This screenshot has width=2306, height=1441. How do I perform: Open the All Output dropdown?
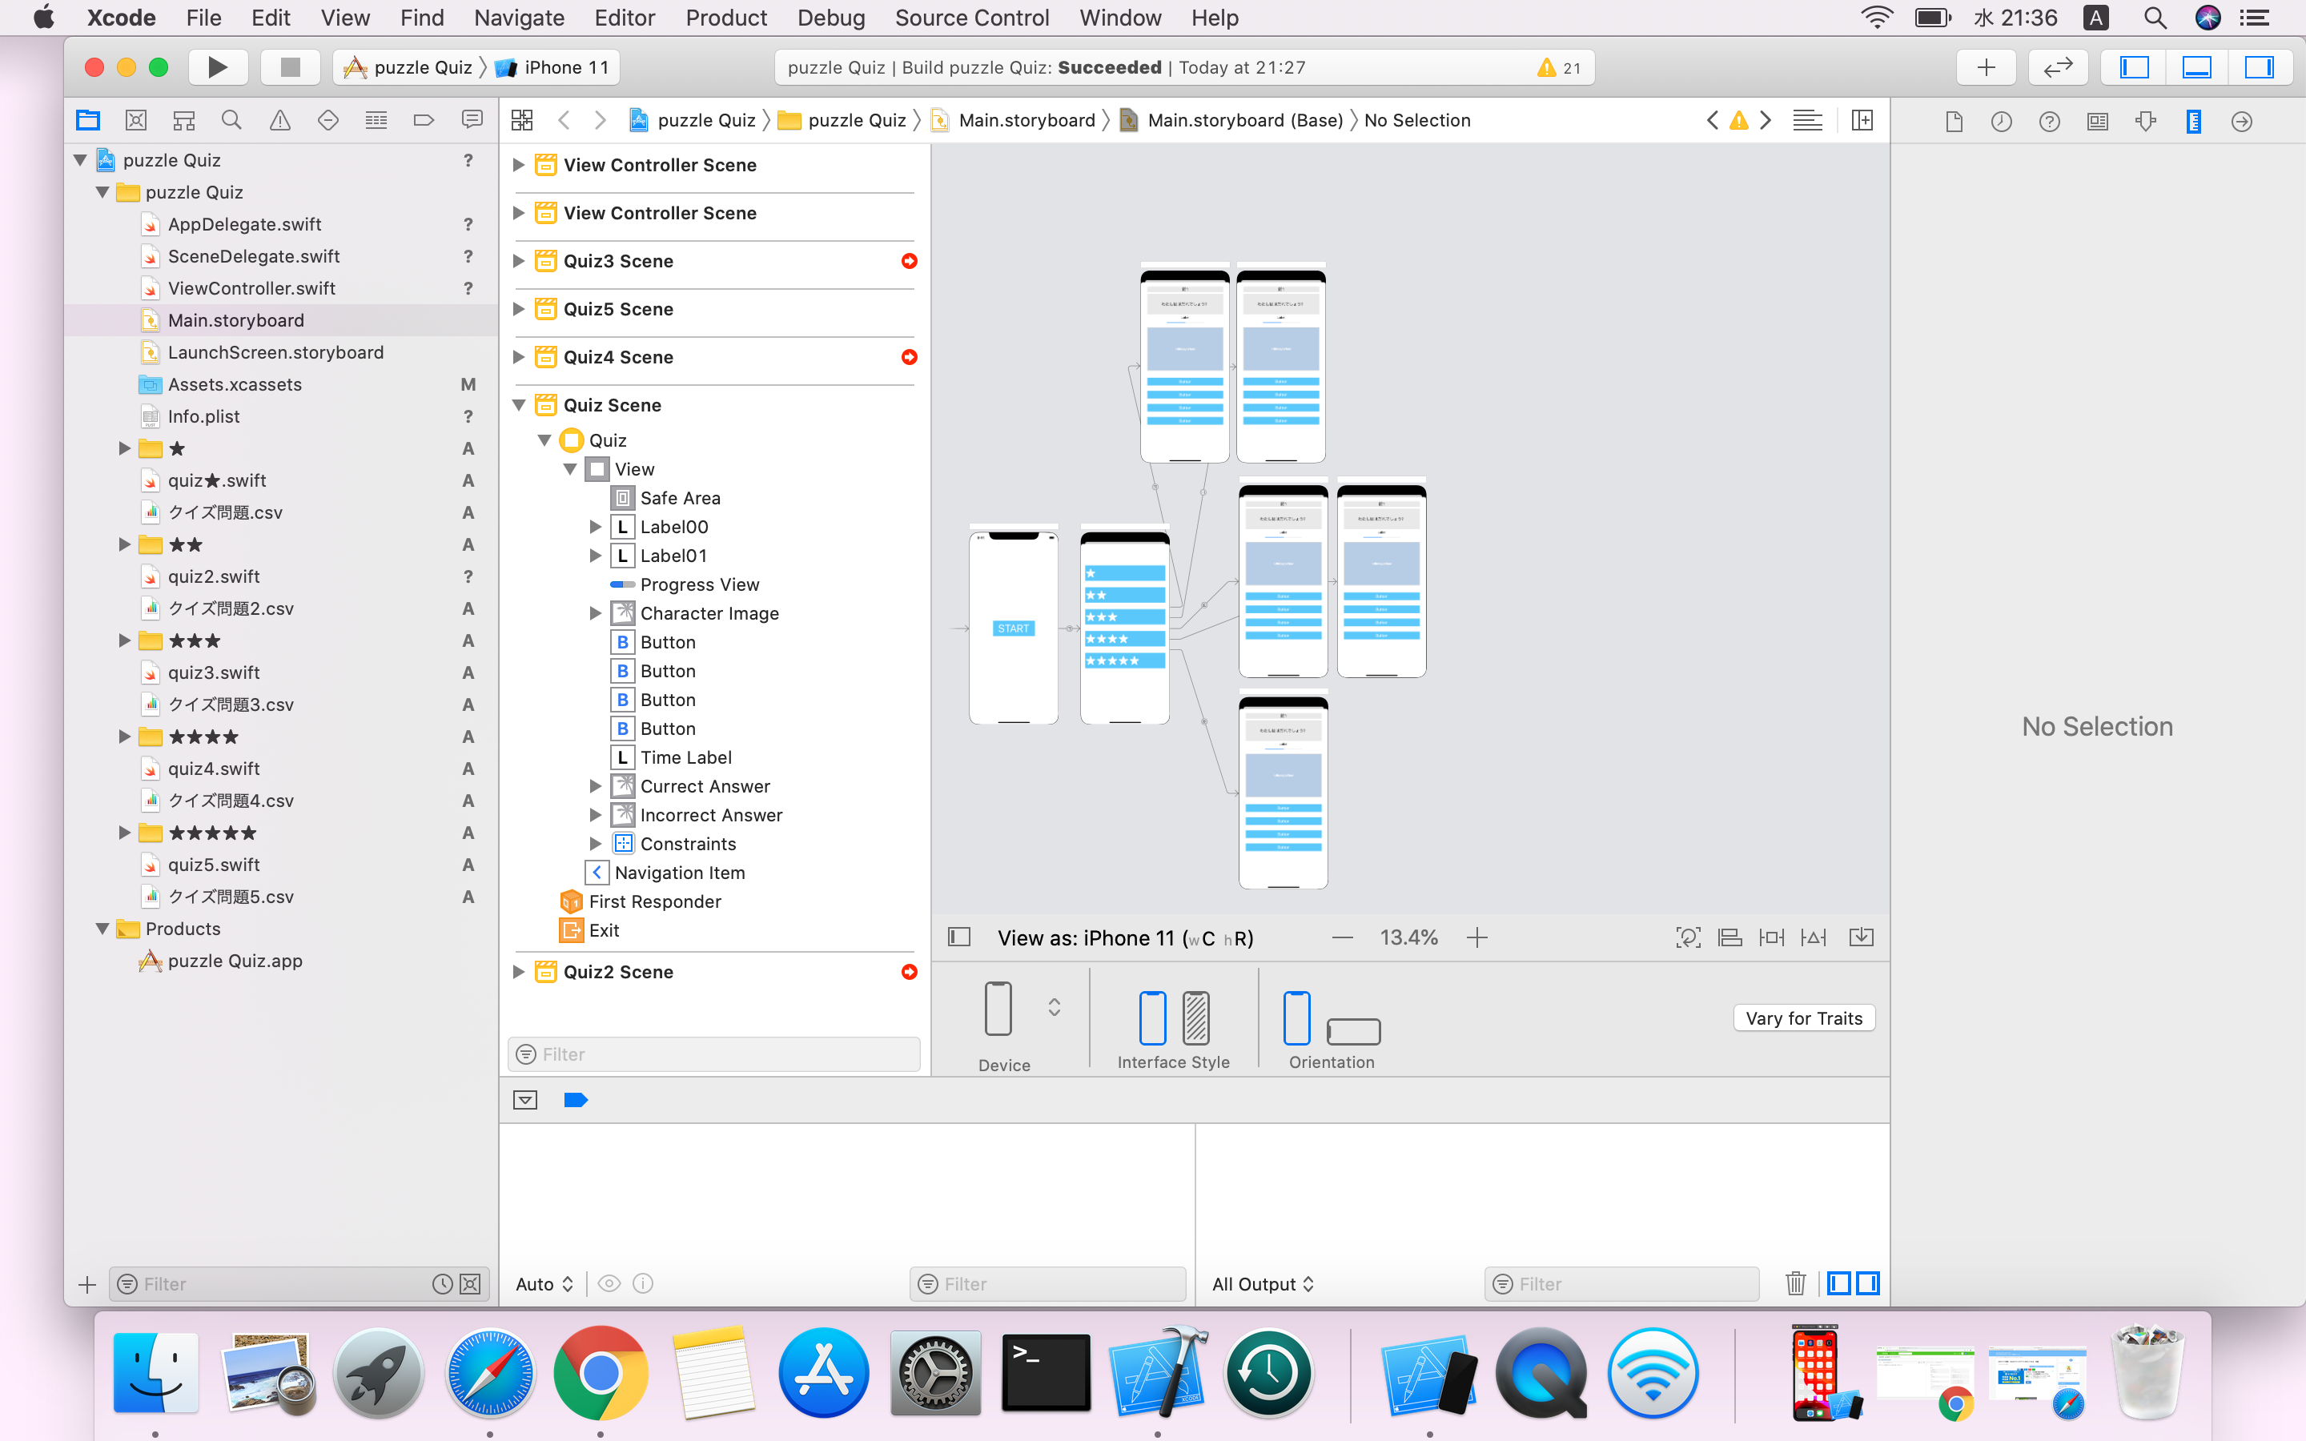tap(1263, 1284)
